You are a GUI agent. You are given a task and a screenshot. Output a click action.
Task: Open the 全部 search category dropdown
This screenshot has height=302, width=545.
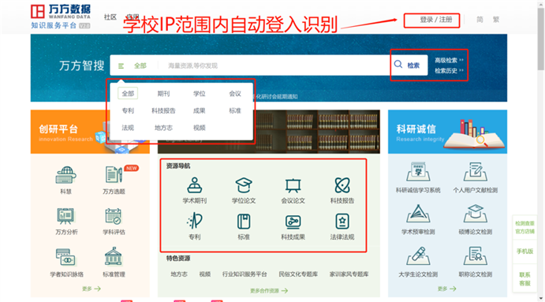click(133, 65)
